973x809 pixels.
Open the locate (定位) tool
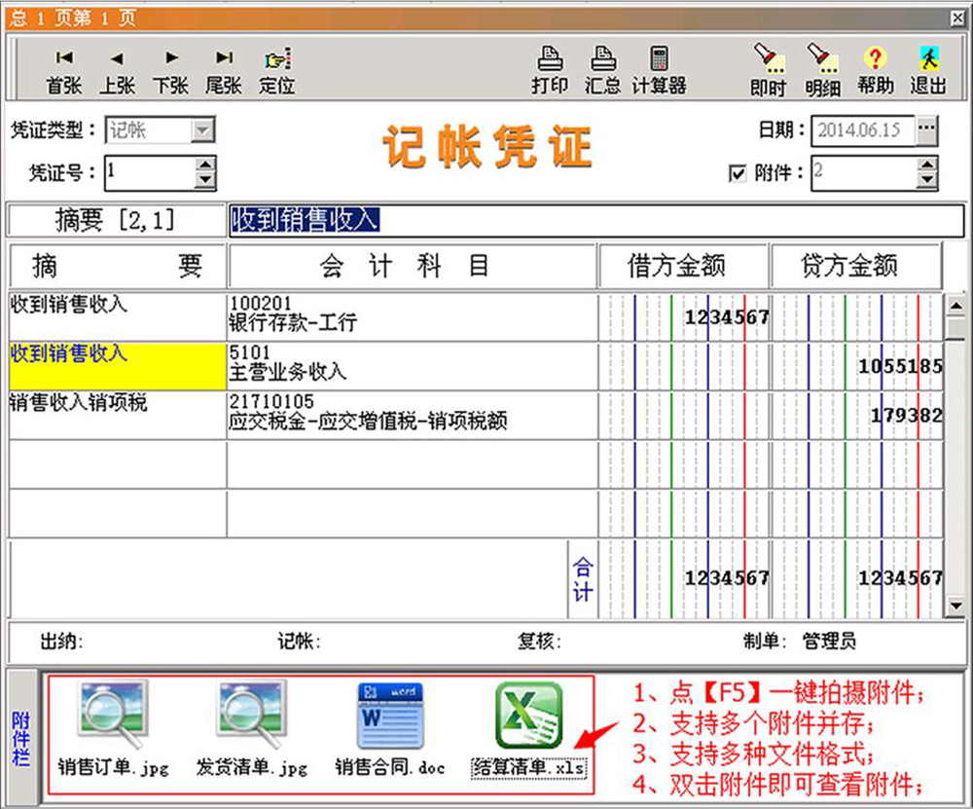click(277, 71)
